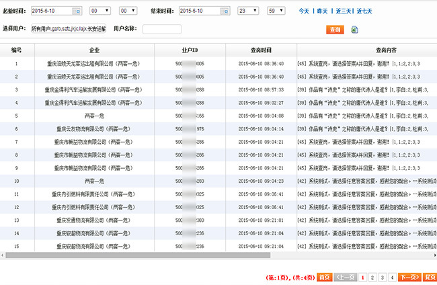Click the 查岗时间 column header
The height and width of the screenshot is (285, 437).
pos(261,50)
